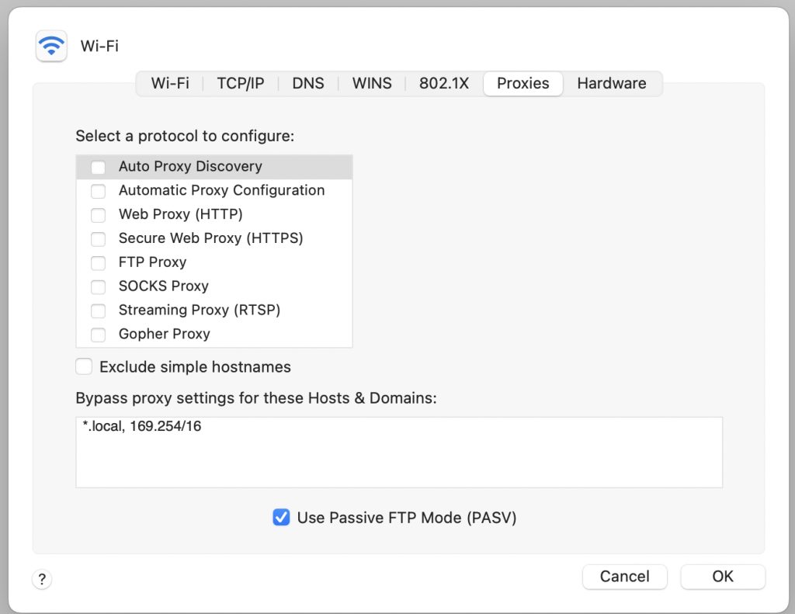Screen dimensions: 795x614
Task: Check Automatic Proxy Configuration
Action: pos(99,191)
